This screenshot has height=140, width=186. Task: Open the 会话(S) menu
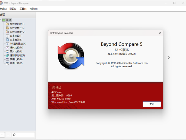click(3, 9)
